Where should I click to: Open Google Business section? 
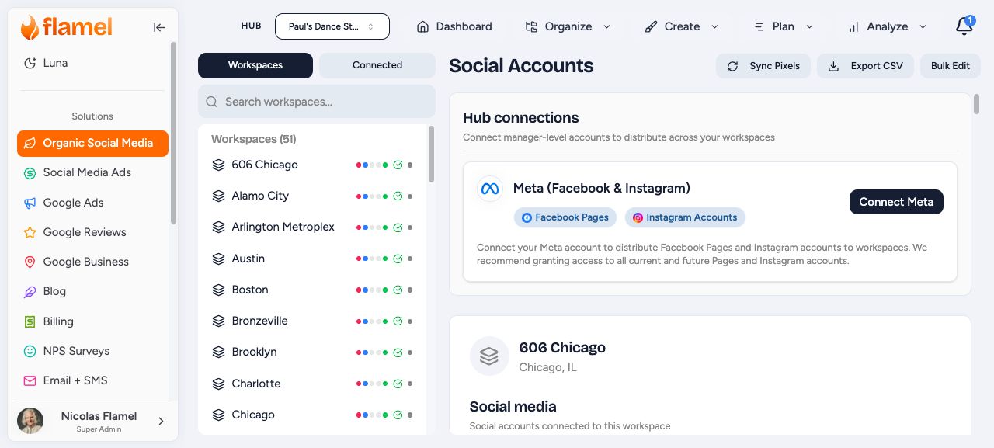92,262
